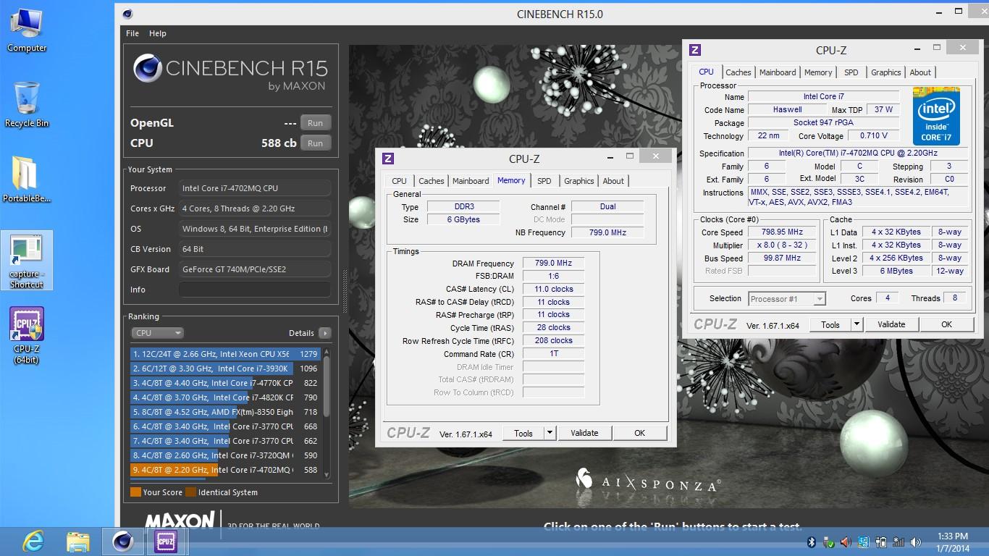Click Tools button in CPU window

(x=830, y=324)
